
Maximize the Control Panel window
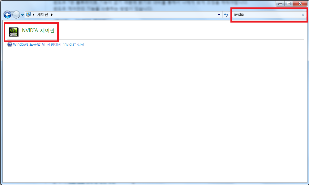pyautogui.click(x=289, y=3)
